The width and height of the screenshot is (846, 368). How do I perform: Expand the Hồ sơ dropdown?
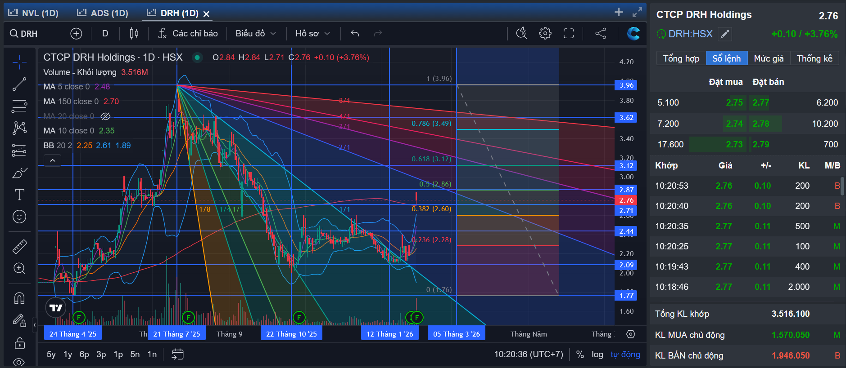[x=312, y=34]
